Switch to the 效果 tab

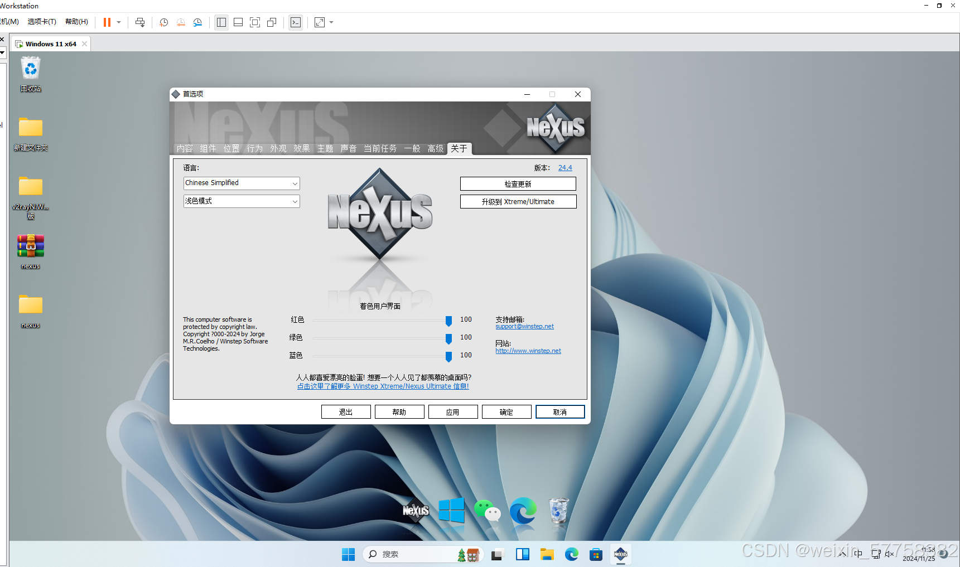tap(302, 148)
